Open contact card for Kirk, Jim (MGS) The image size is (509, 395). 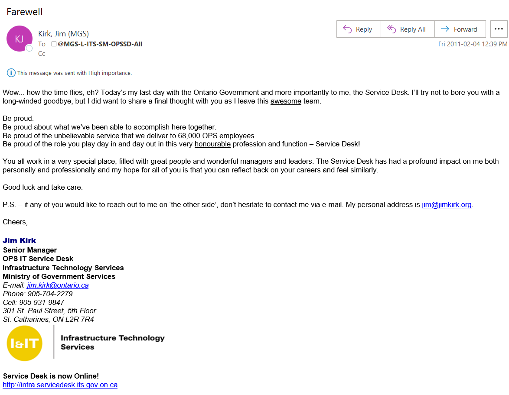click(63, 33)
